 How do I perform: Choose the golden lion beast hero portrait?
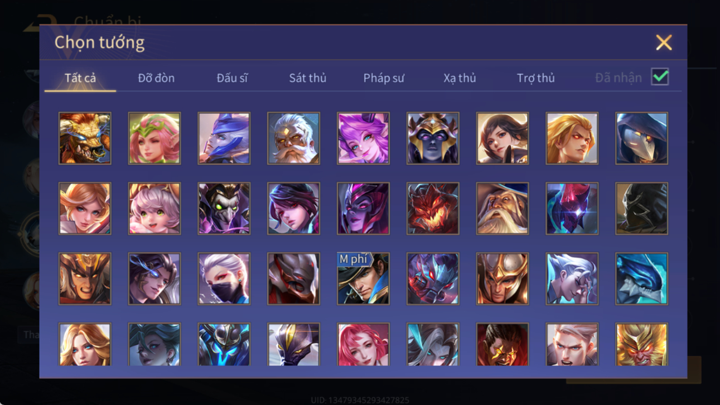point(85,138)
